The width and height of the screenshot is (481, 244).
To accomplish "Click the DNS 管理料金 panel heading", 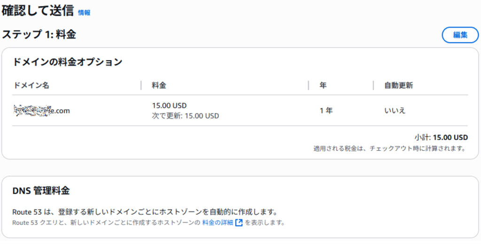I will coord(41,191).
